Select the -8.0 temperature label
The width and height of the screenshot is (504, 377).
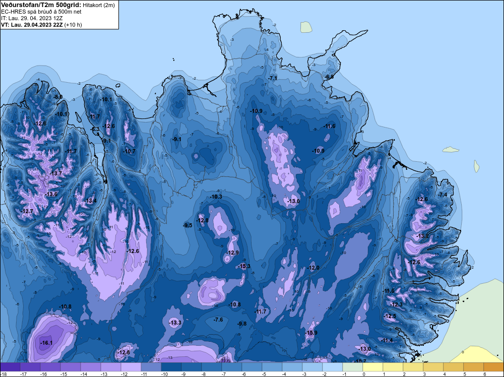(x=57, y=97)
